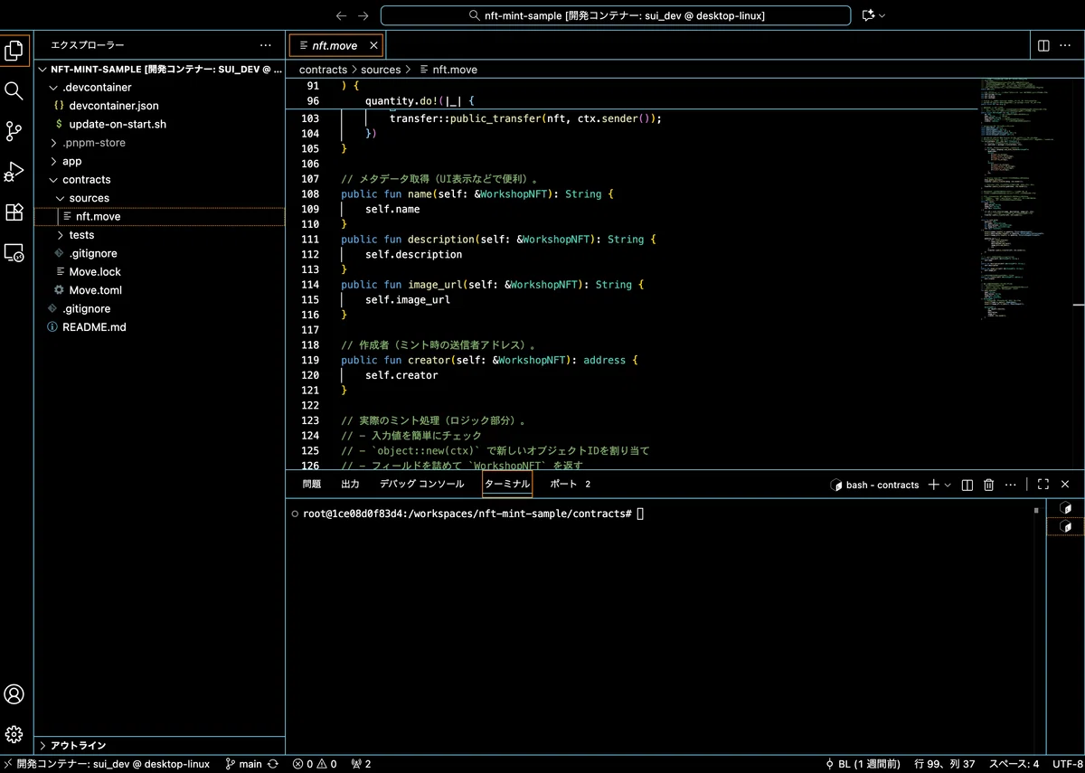Click the main branch status item
Image resolution: width=1085 pixels, height=773 pixels.
point(243,764)
